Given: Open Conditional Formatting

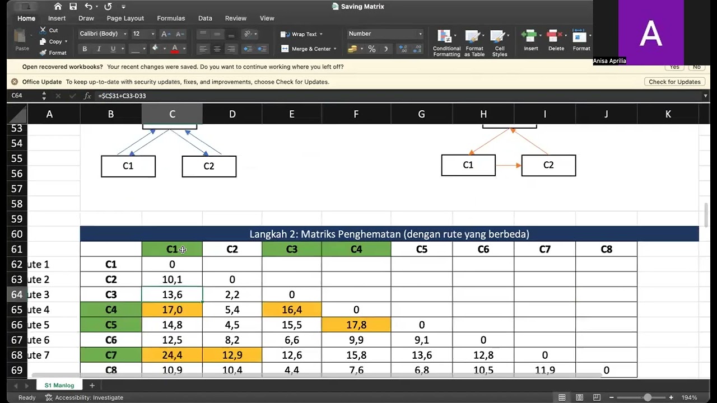Looking at the screenshot, I should [446, 43].
